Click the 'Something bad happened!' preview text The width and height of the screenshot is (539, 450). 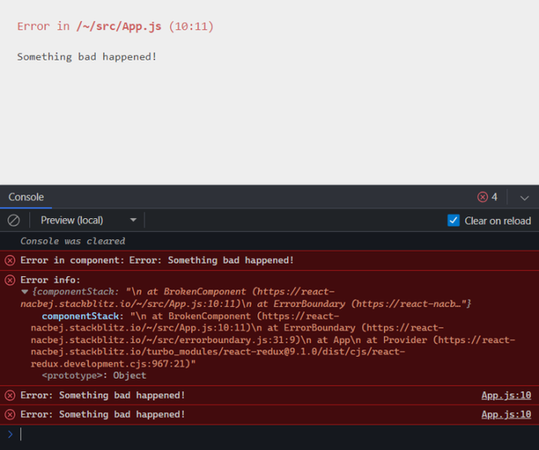(x=87, y=56)
